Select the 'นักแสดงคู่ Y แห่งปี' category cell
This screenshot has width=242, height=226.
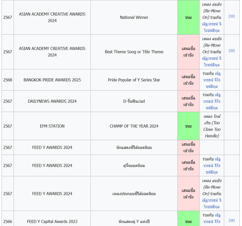(134, 219)
